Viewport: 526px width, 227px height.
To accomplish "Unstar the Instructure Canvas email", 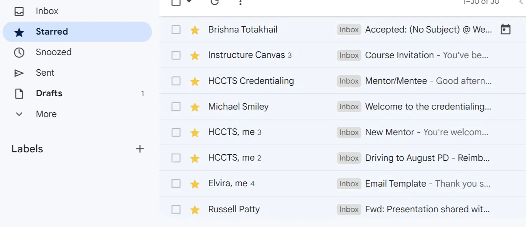I will pos(195,55).
